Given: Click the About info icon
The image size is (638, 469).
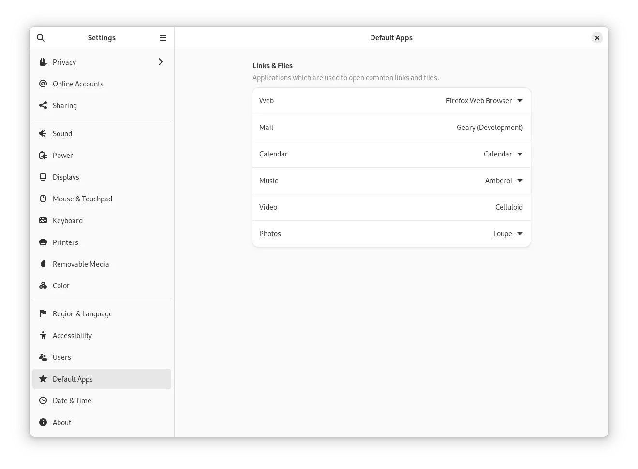Looking at the screenshot, I should [43, 422].
